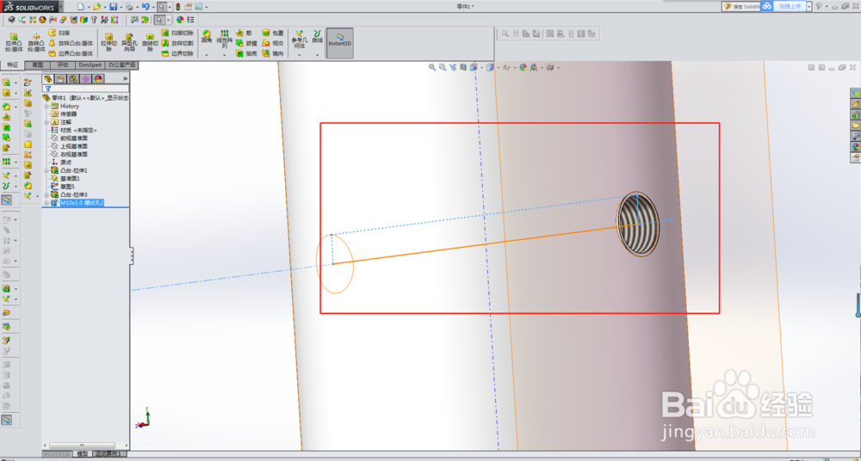
Task: Select the 拉伸凸台/基体 extrude boss tool
Action: (x=14, y=42)
